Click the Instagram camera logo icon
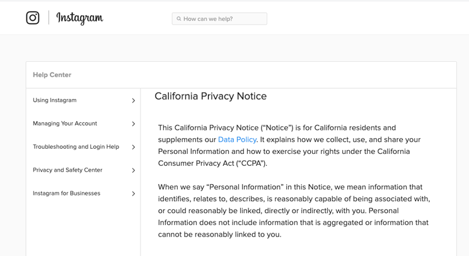This screenshot has height=256, width=469. (33, 18)
